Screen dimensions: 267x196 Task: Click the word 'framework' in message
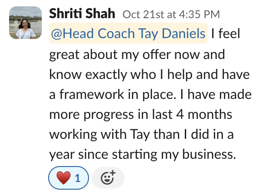[x=92, y=94]
